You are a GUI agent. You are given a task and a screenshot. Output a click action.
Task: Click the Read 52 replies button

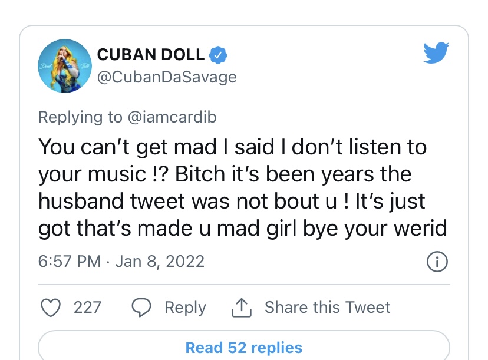[x=243, y=348]
